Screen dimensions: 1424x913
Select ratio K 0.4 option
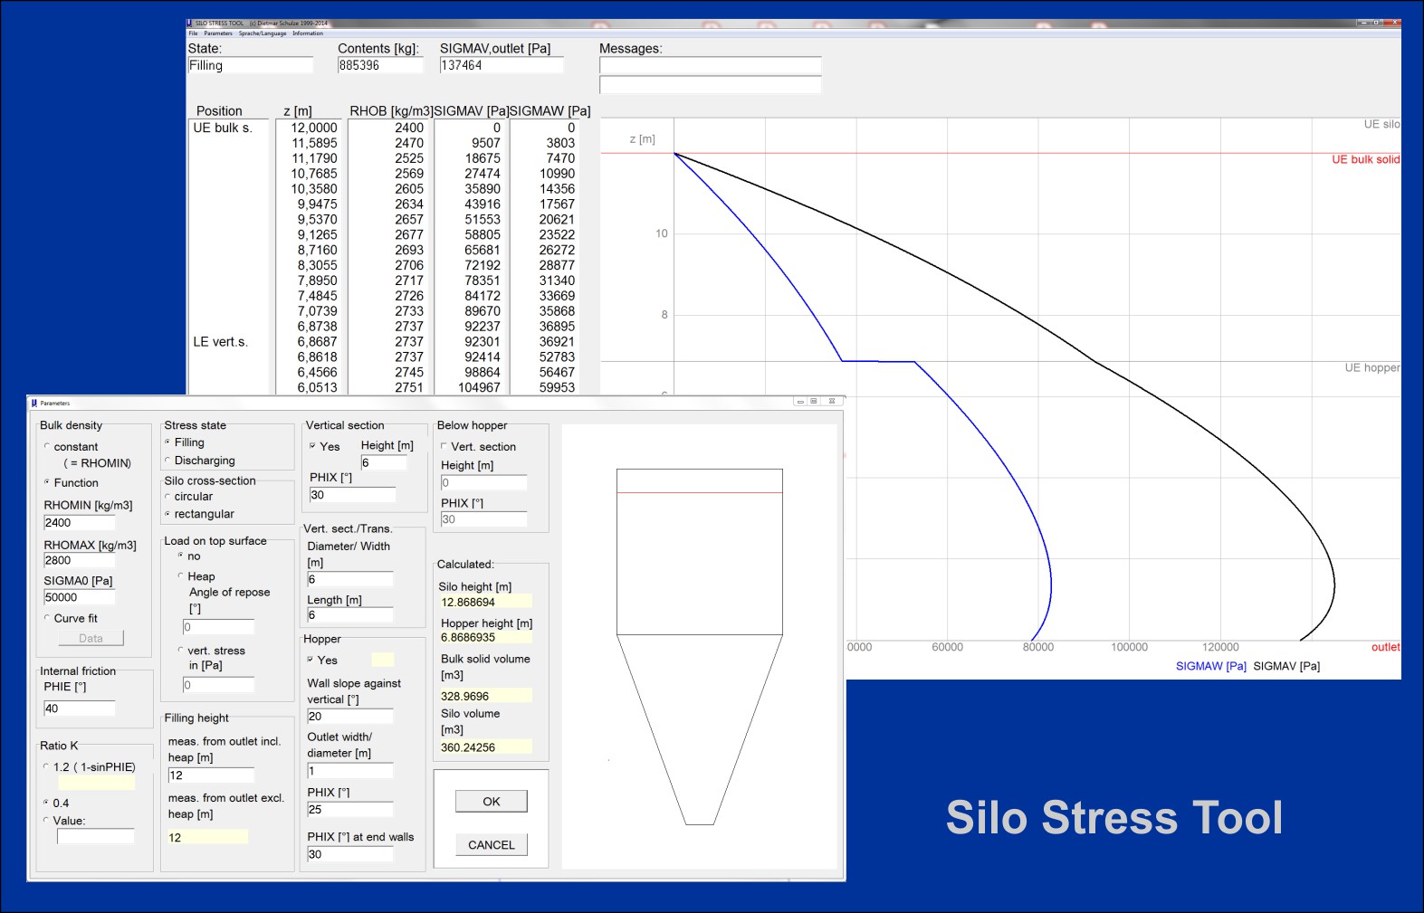coord(46,803)
